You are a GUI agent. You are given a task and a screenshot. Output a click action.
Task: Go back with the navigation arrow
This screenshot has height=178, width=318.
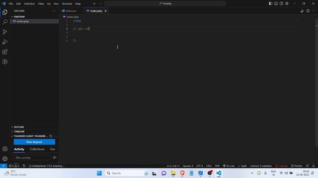94,3
